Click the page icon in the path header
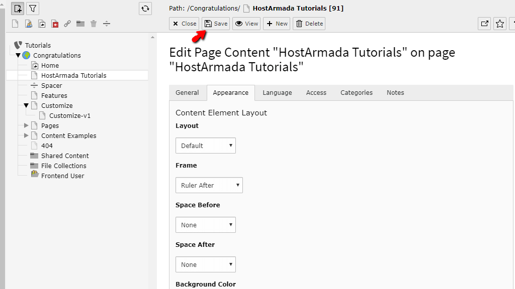 (x=246, y=9)
